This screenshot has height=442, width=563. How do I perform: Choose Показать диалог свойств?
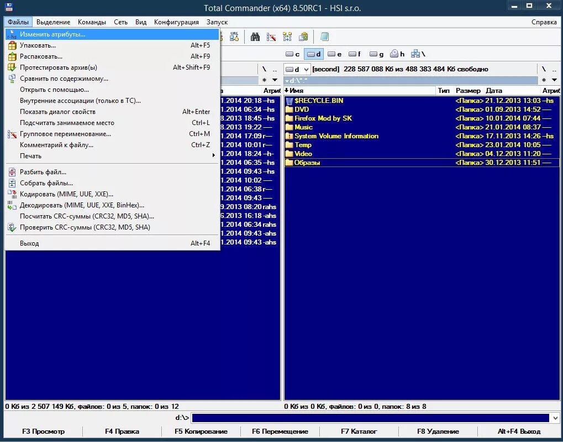pos(113,112)
